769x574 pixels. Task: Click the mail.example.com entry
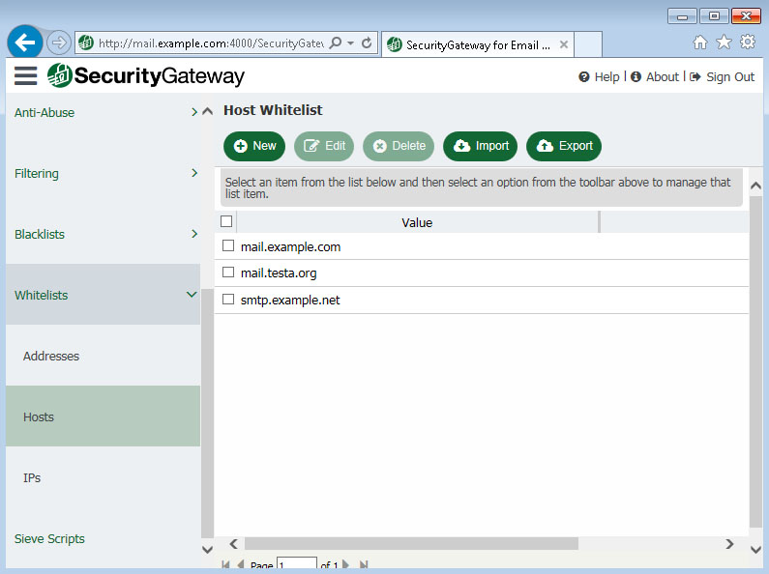point(290,246)
